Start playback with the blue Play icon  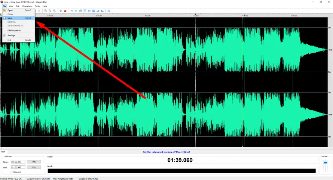(61, 11)
